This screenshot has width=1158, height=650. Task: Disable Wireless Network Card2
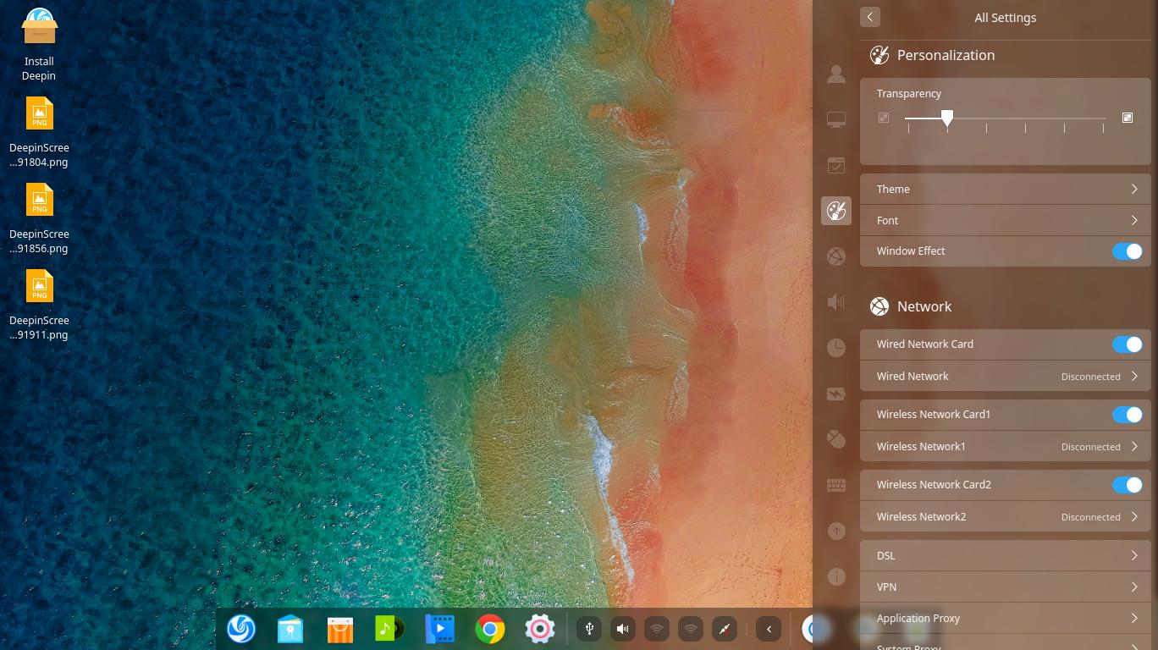(x=1127, y=485)
